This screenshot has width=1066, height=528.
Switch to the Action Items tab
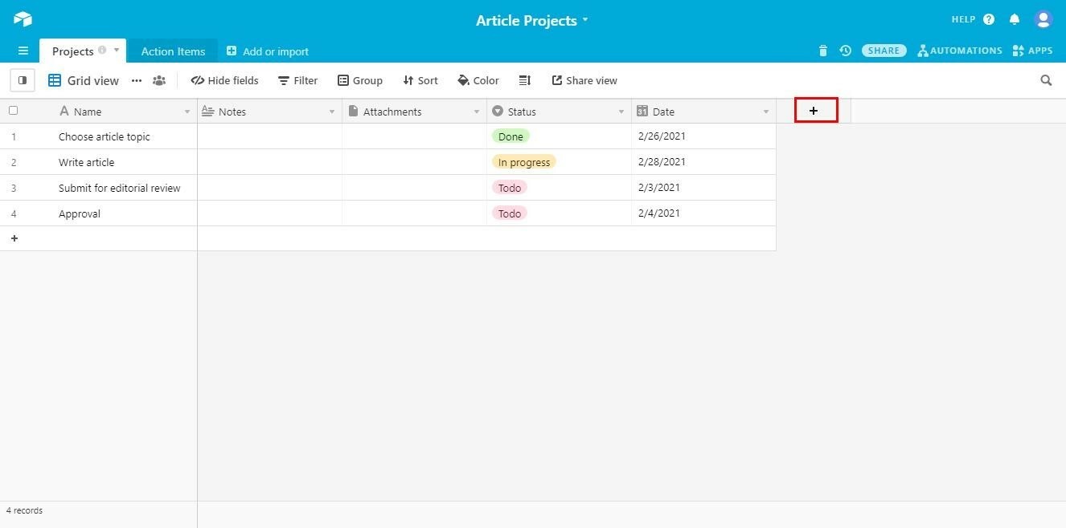pos(173,51)
